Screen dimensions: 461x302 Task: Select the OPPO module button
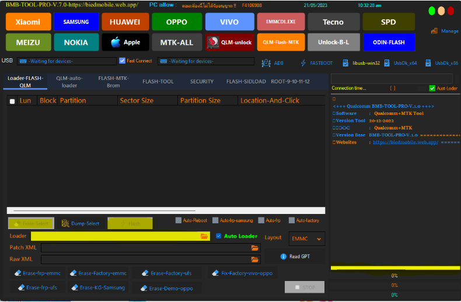pos(177,22)
